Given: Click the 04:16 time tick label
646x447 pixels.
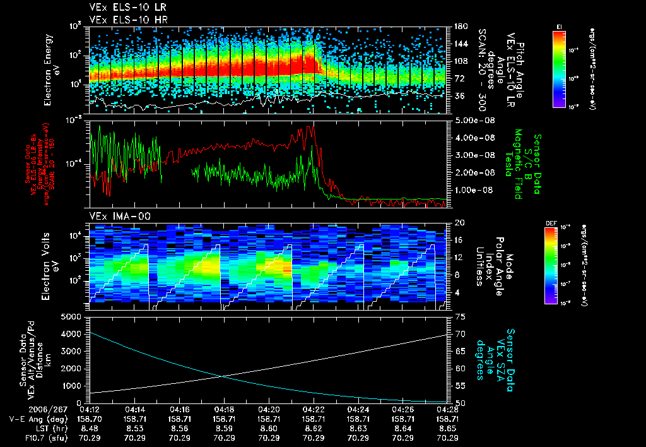Looking at the screenshot, I should (x=179, y=410).
